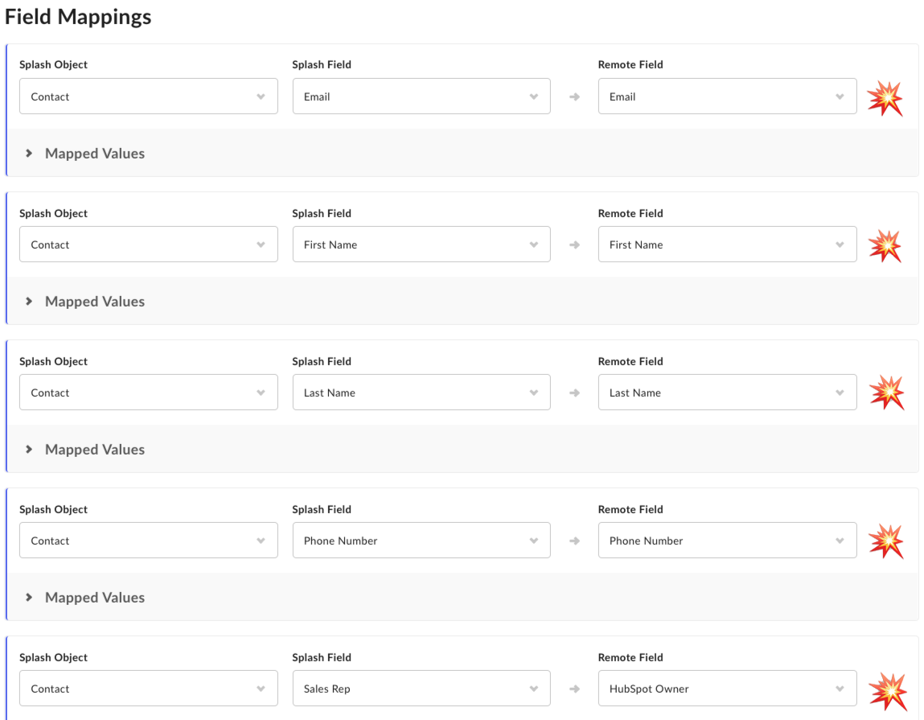The width and height of the screenshot is (924, 720).
Task: Click the Remote Field label above HubSpot Owner
Action: tap(630, 657)
